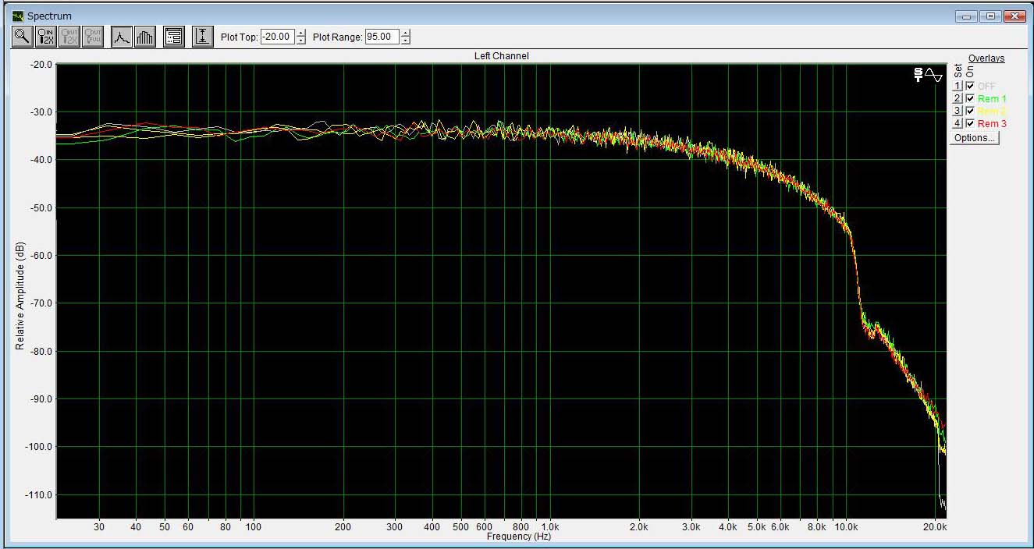Toggle the Rem 2 overlay checkbox
1034x549 pixels.
[970, 112]
